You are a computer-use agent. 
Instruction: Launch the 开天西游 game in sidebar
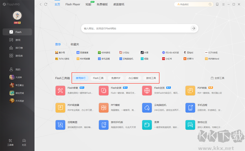point(17,101)
